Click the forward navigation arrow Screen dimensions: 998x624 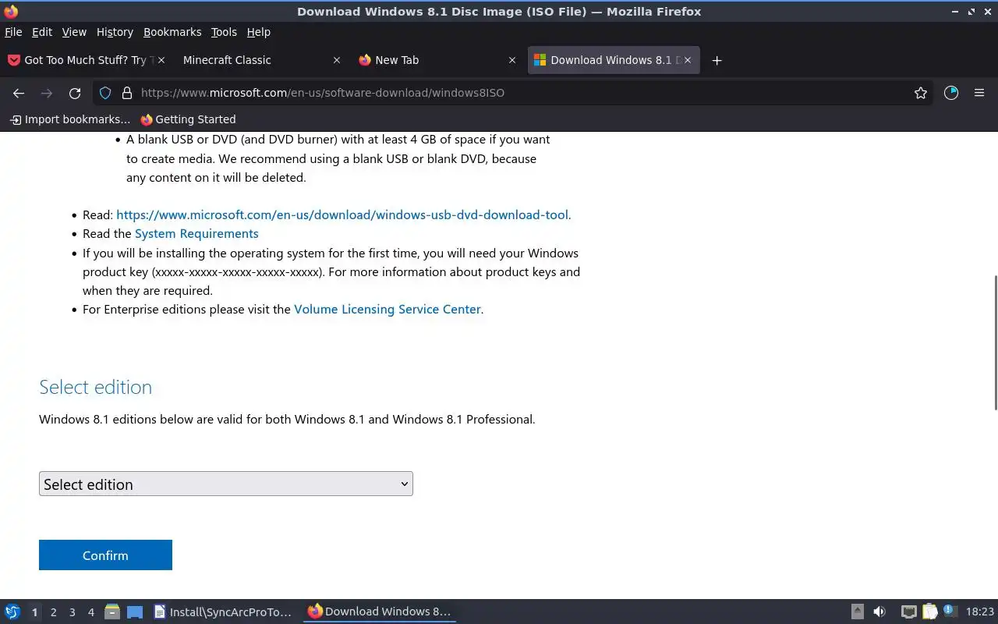[47, 93]
